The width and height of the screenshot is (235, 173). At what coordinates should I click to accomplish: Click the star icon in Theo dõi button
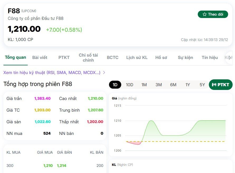[x=204, y=14]
